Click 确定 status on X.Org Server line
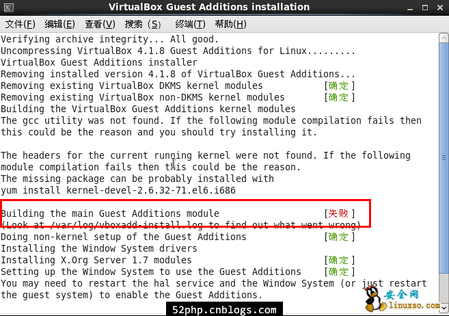449x316 pixels. 338,260
